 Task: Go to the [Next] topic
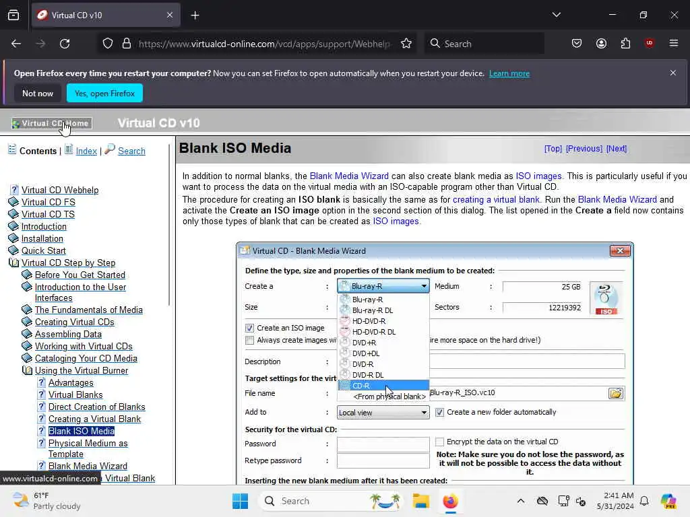(x=616, y=149)
